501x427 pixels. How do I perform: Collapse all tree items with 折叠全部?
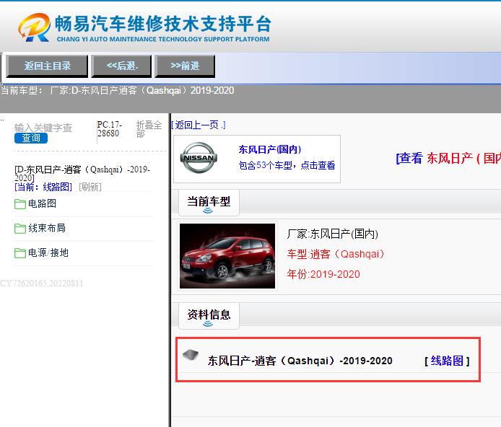pyautogui.click(x=149, y=129)
